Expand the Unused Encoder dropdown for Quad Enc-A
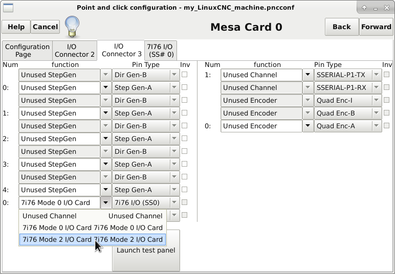395x274 pixels. point(308,126)
